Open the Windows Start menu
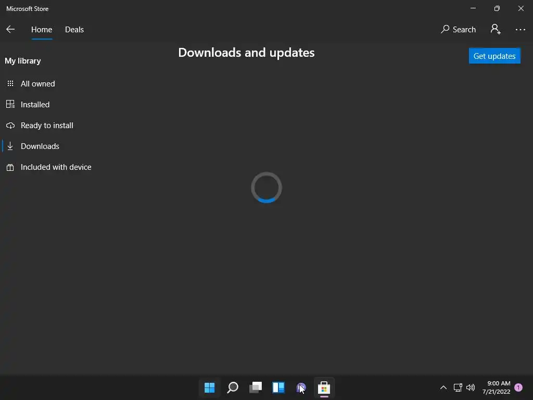Image resolution: width=533 pixels, height=400 pixels. point(209,387)
